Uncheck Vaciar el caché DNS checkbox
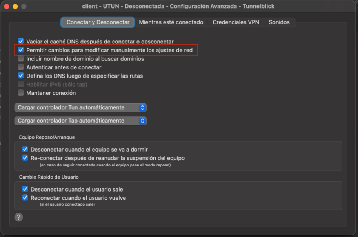 (x=21, y=41)
